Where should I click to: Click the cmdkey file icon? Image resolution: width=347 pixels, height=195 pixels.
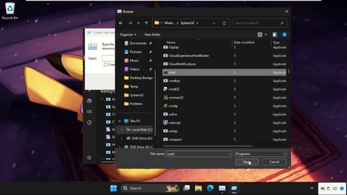165,81
